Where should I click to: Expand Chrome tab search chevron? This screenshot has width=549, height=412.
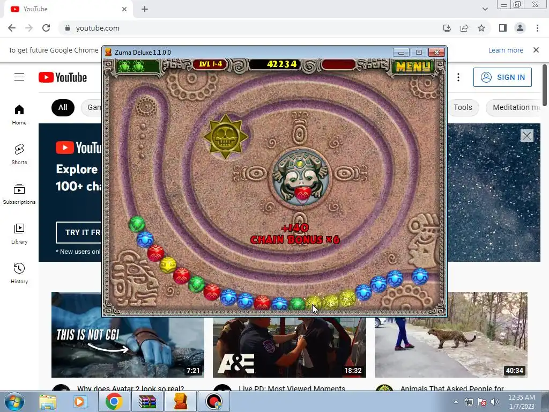pos(485,9)
